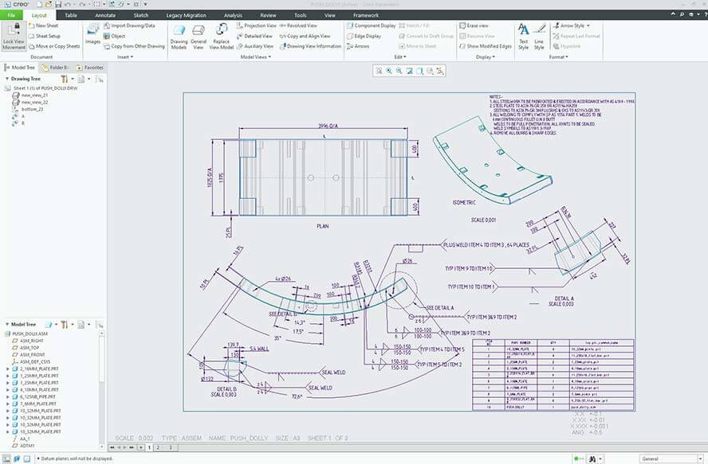Collapse the Drawing Tree section
Screen dimensions: 708x464
[6, 79]
